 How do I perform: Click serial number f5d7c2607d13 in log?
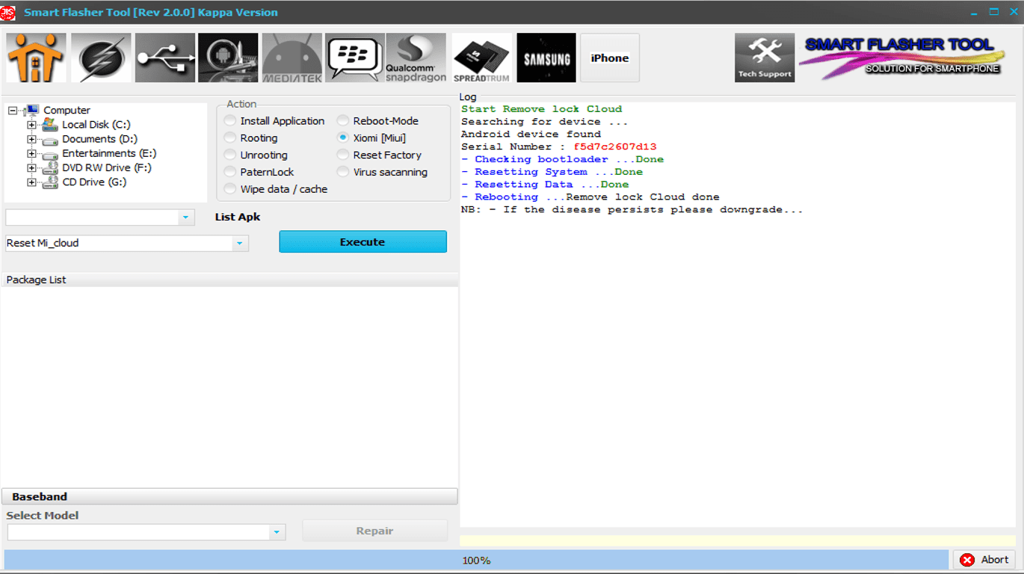[x=615, y=146]
